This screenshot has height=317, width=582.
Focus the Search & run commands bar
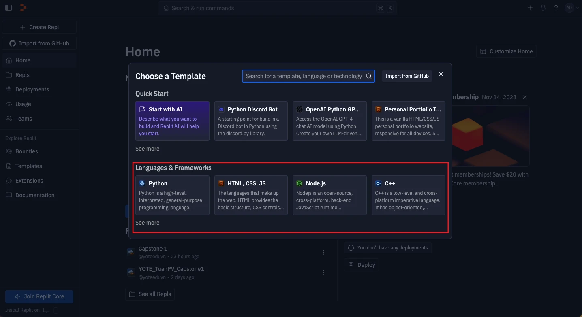point(277,8)
